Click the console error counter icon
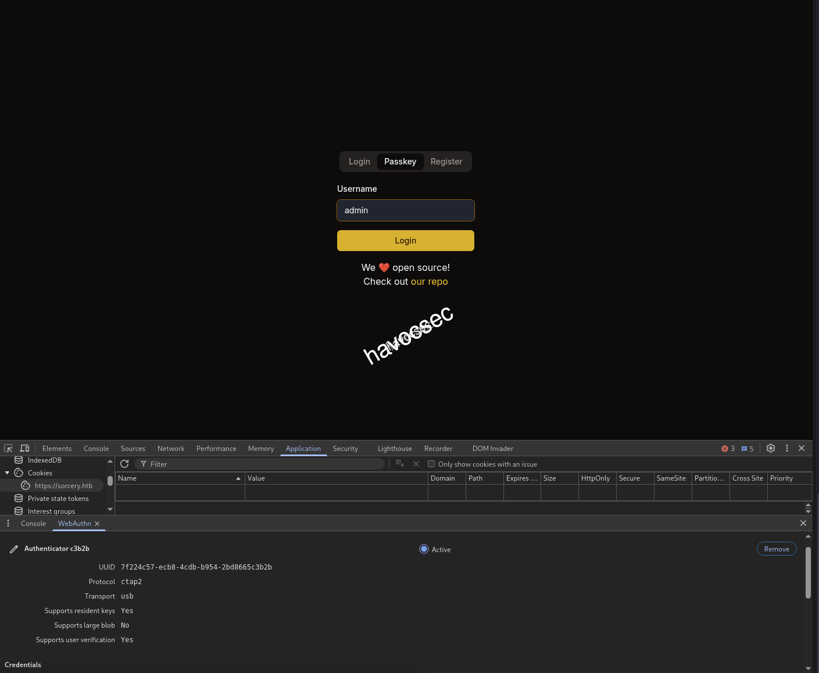Screen dimensions: 819x673 726,448
